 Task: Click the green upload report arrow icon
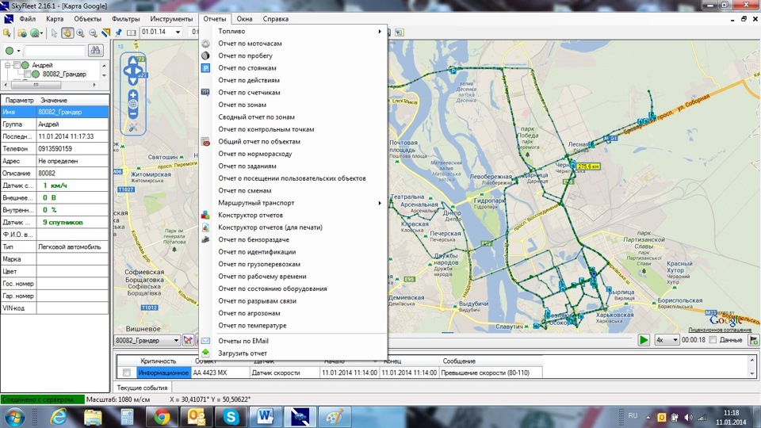coord(206,353)
